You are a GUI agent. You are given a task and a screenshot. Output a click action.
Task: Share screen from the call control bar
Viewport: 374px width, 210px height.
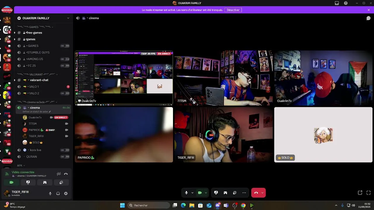click(216, 193)
